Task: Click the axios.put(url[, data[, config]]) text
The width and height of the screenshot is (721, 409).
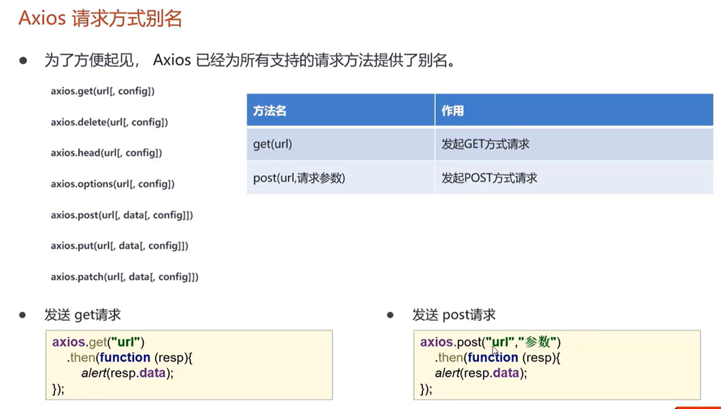Action: point(119,246)
